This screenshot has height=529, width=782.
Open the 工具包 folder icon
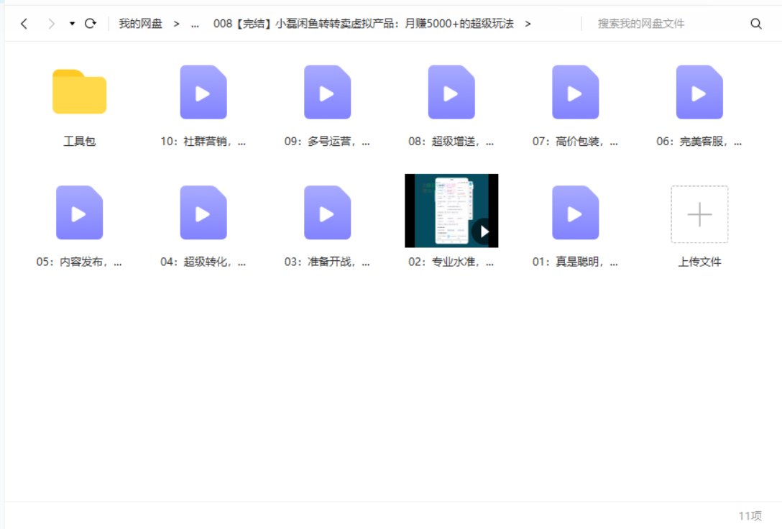point(79,92)
